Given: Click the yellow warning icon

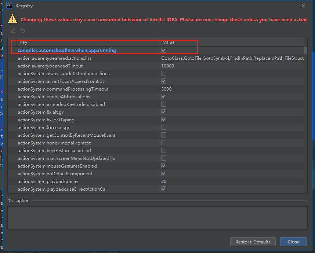Looking at the screenshot, I should [x=12, y=18].
